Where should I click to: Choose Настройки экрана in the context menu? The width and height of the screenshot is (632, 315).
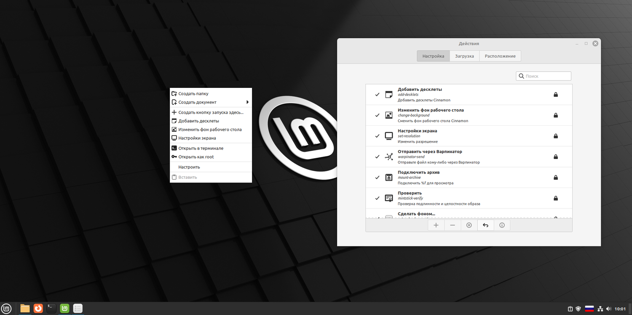point(211,138)
